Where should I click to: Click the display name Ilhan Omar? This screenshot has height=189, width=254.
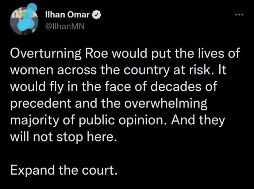click(x=68, y=15)
